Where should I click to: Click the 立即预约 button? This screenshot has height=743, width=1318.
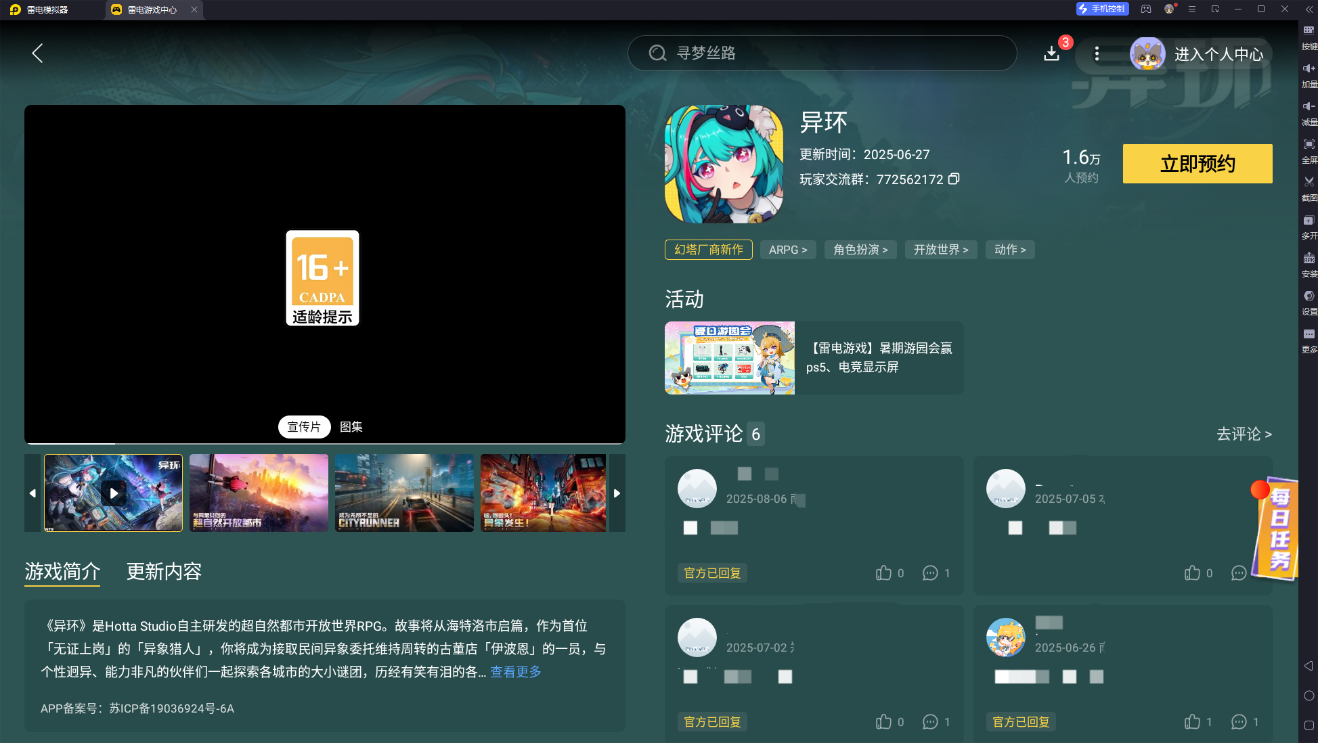point(1197,164)
